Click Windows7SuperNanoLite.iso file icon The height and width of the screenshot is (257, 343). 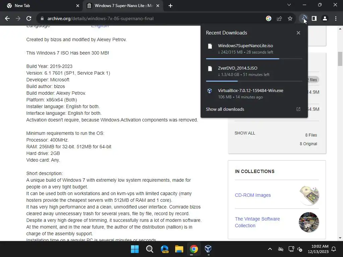coord(210,46)
